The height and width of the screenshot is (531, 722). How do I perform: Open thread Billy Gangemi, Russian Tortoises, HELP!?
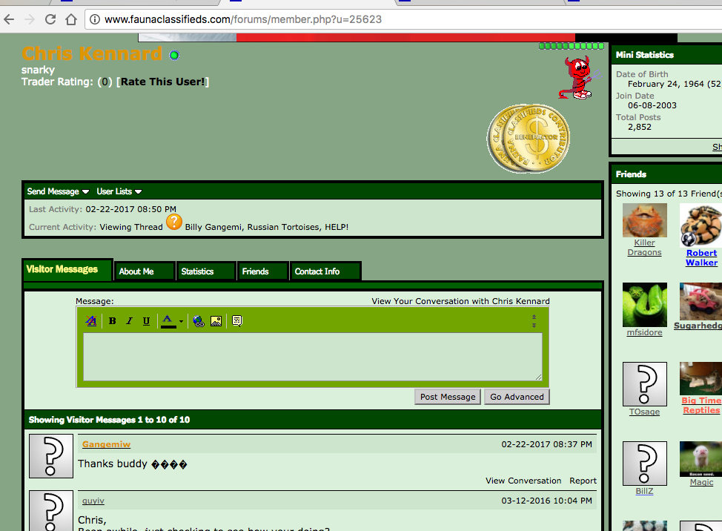point(267,227)
